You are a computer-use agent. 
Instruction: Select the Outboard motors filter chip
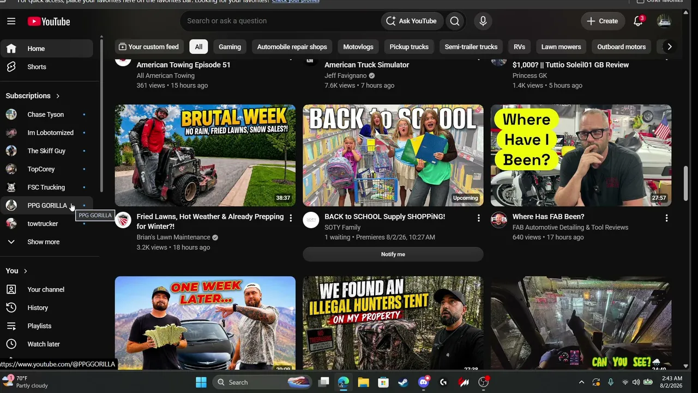coord(622,47)
